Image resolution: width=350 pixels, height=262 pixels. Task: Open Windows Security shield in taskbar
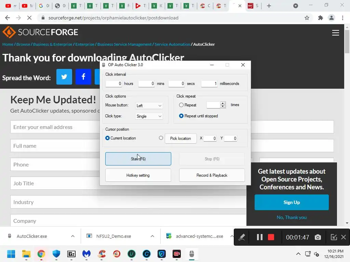[x=56, y=254]
